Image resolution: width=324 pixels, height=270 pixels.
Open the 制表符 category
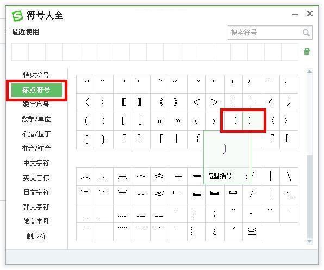[x=36, y=236]
